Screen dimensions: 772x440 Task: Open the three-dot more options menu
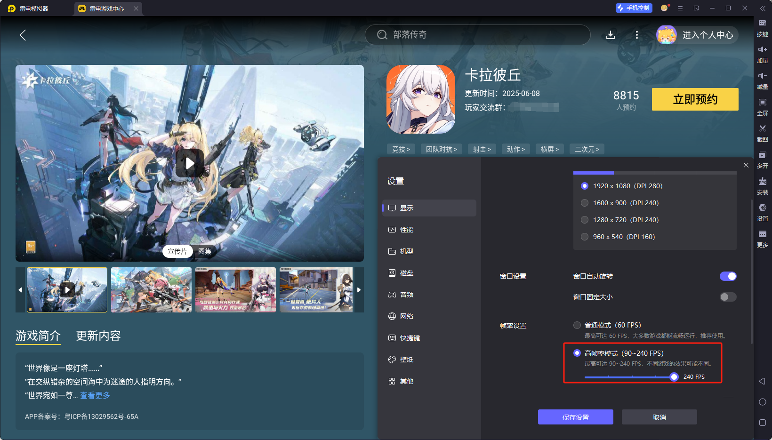[637, 35]
